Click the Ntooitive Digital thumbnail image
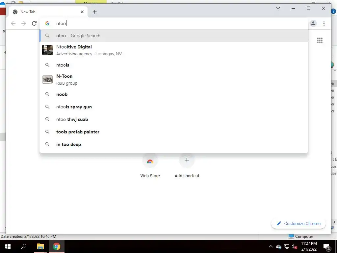Viewport: 337px width, 253px height. click(x=47, y=50)
